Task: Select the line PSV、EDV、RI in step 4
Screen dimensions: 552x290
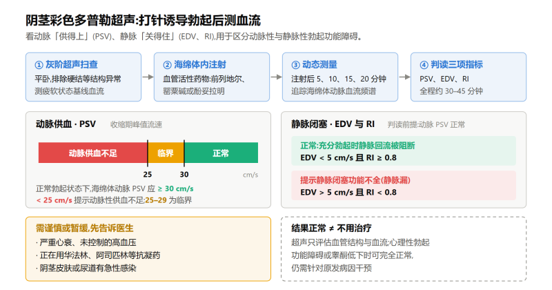Action: coord(444,79)
